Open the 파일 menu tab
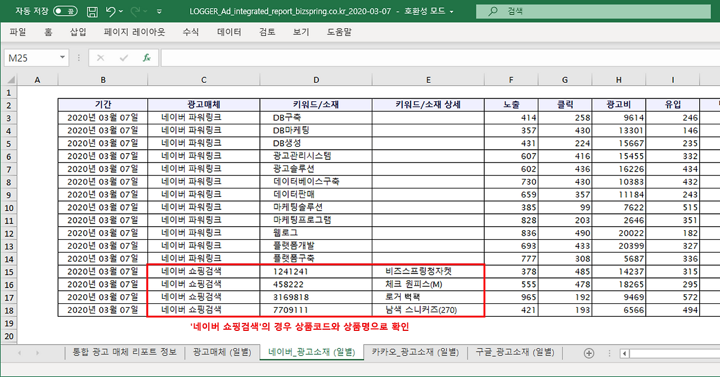The image size is (720, 377). [18, 32]
